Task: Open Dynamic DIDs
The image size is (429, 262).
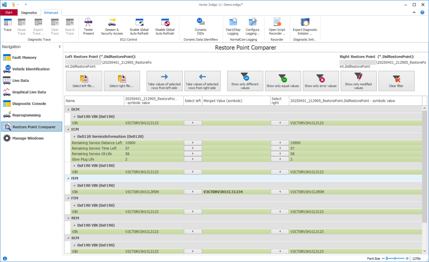Action: pos(201,26)
